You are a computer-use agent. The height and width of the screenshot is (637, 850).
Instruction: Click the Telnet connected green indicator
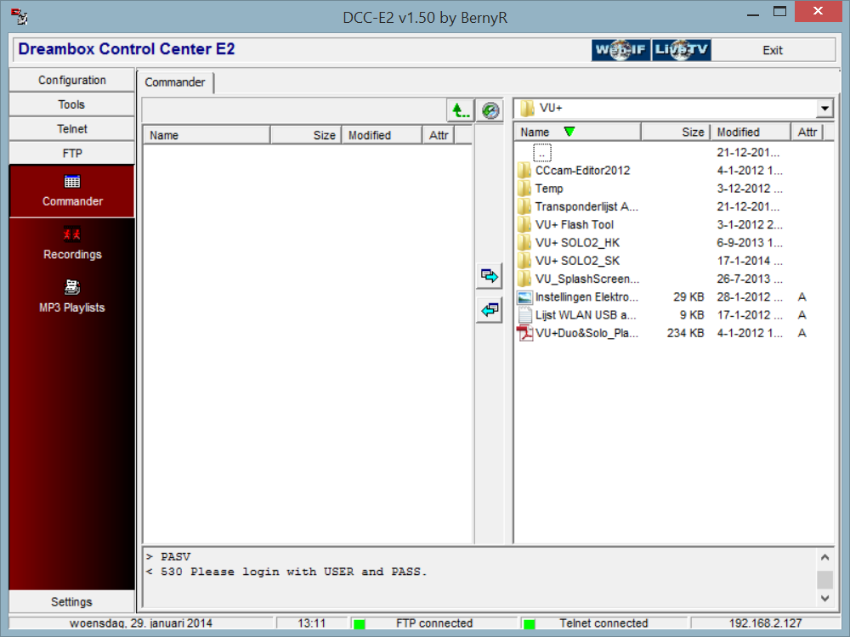coord(530,624)
